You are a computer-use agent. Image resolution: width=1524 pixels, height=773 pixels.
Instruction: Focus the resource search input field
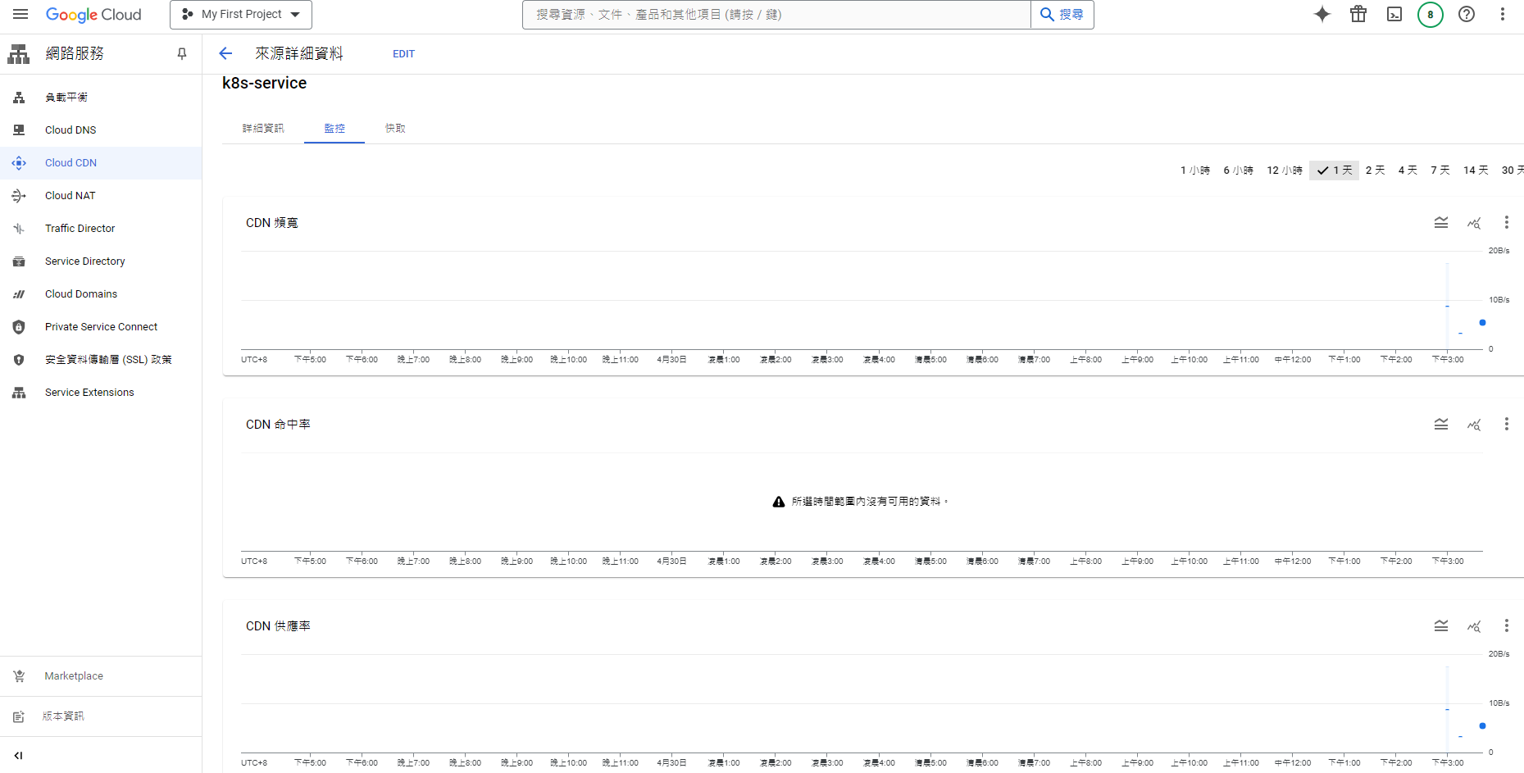pyautogui.click(x=776, y=15)
